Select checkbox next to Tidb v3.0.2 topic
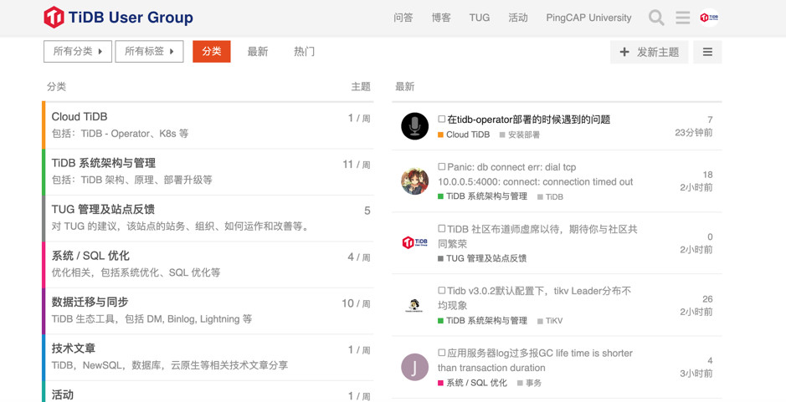 [x=442, y=291]
